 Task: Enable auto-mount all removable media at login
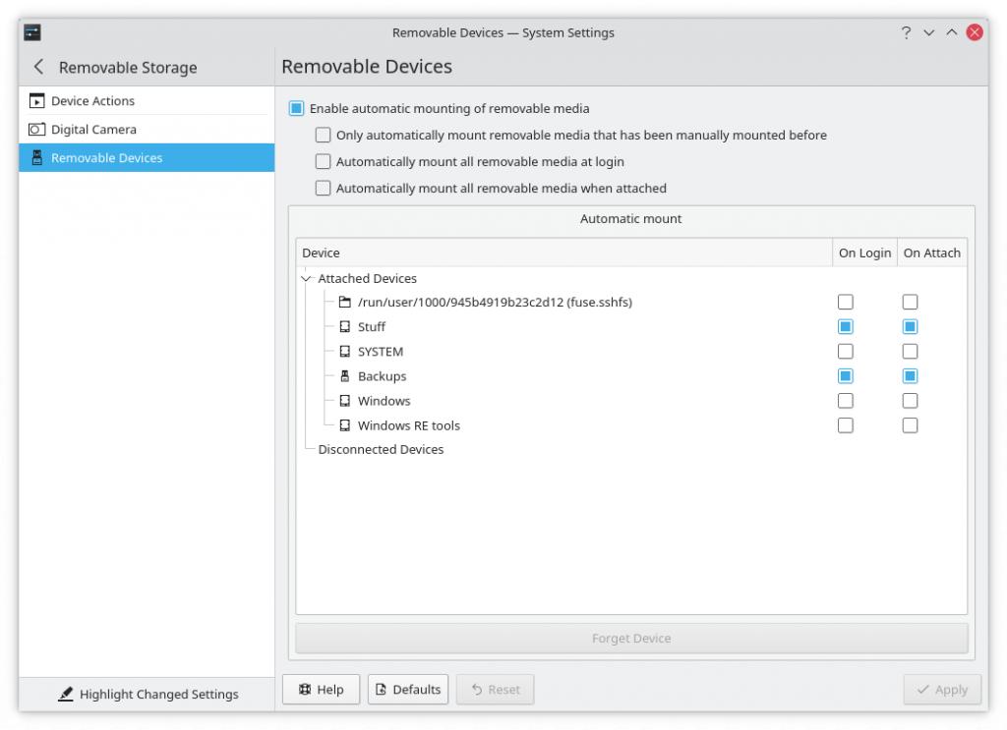pyautogui.click(x=323, y=162)
